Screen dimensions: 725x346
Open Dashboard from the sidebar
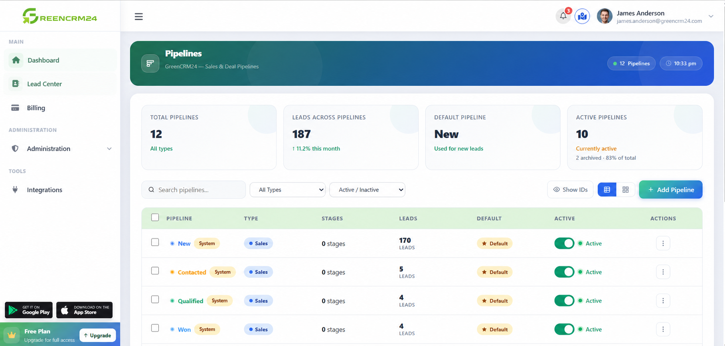pos(60,60)
